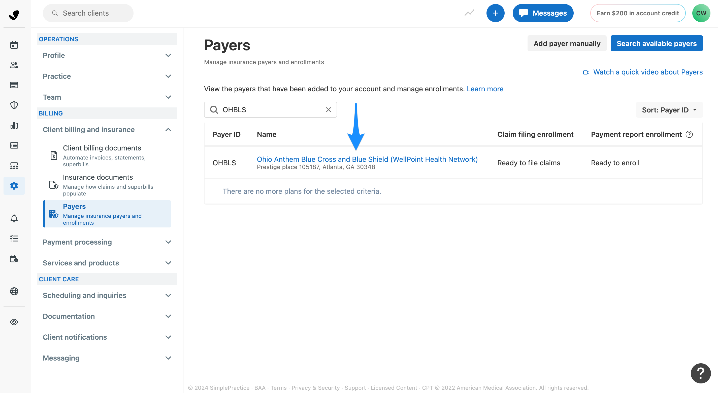Select the Payers menu item
The width and height of the screenshot is (718, 393).
point(107,214)
